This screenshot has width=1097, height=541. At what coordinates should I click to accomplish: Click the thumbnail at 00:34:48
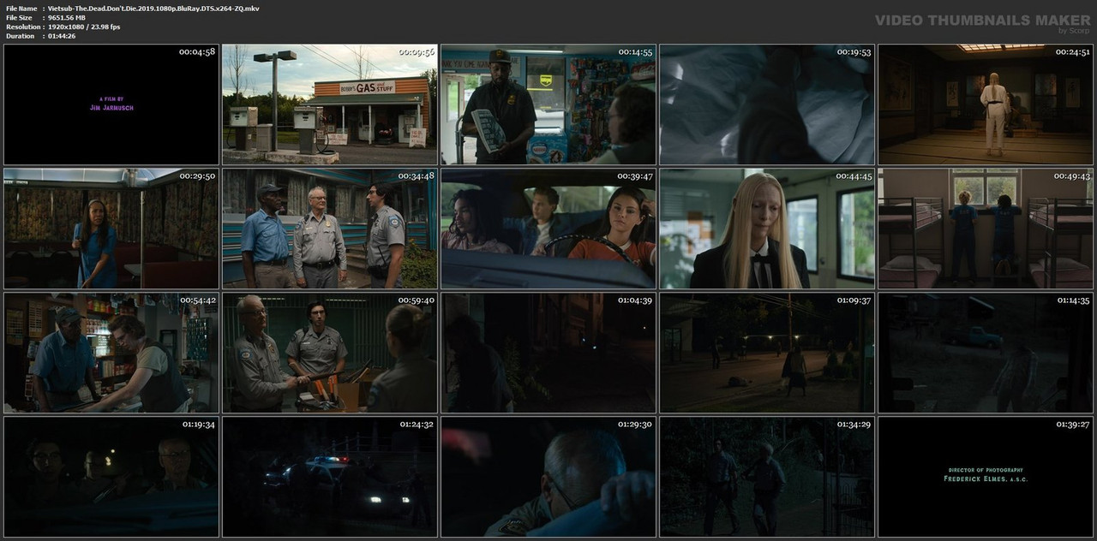coord(330,229)
